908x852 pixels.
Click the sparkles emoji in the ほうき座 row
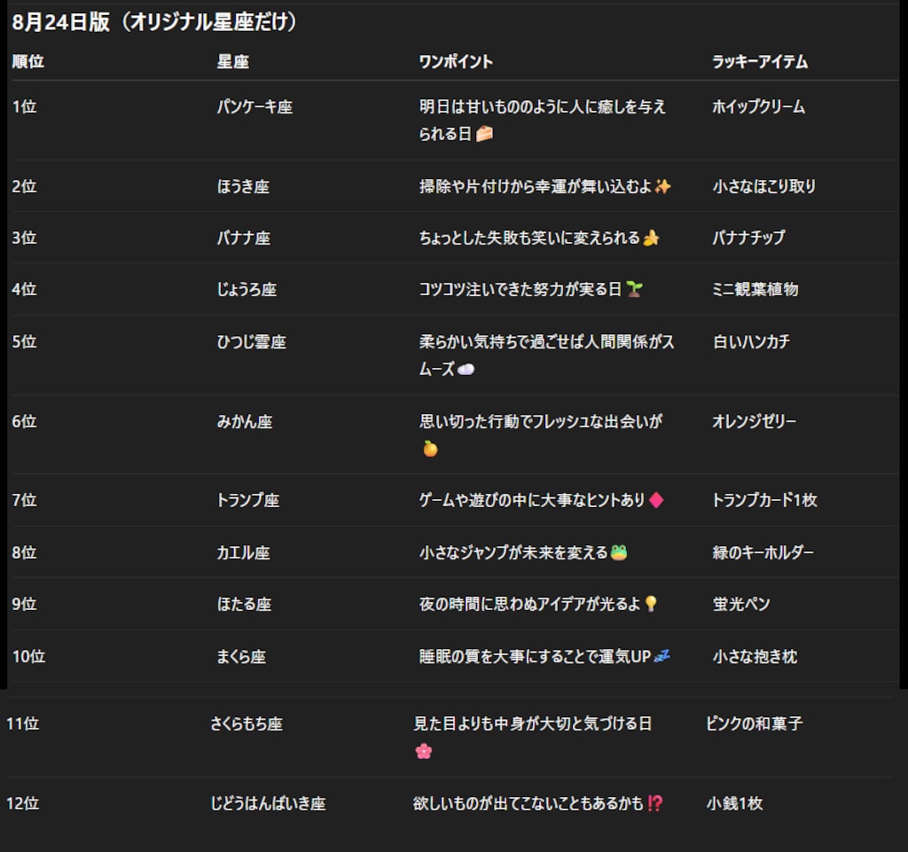pos(662,186)
